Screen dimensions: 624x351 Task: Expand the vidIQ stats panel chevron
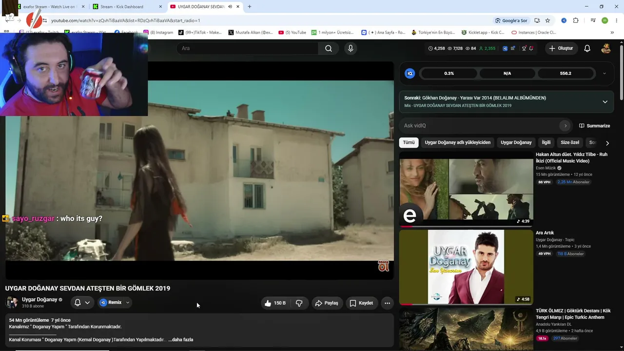coord(604,74)
